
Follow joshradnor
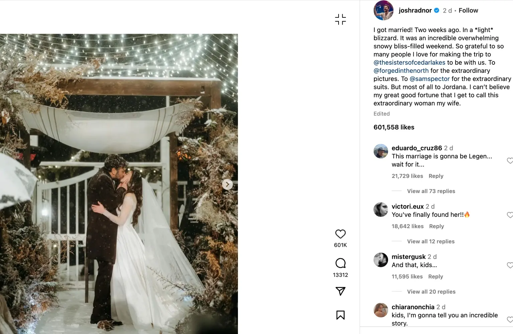468,10
